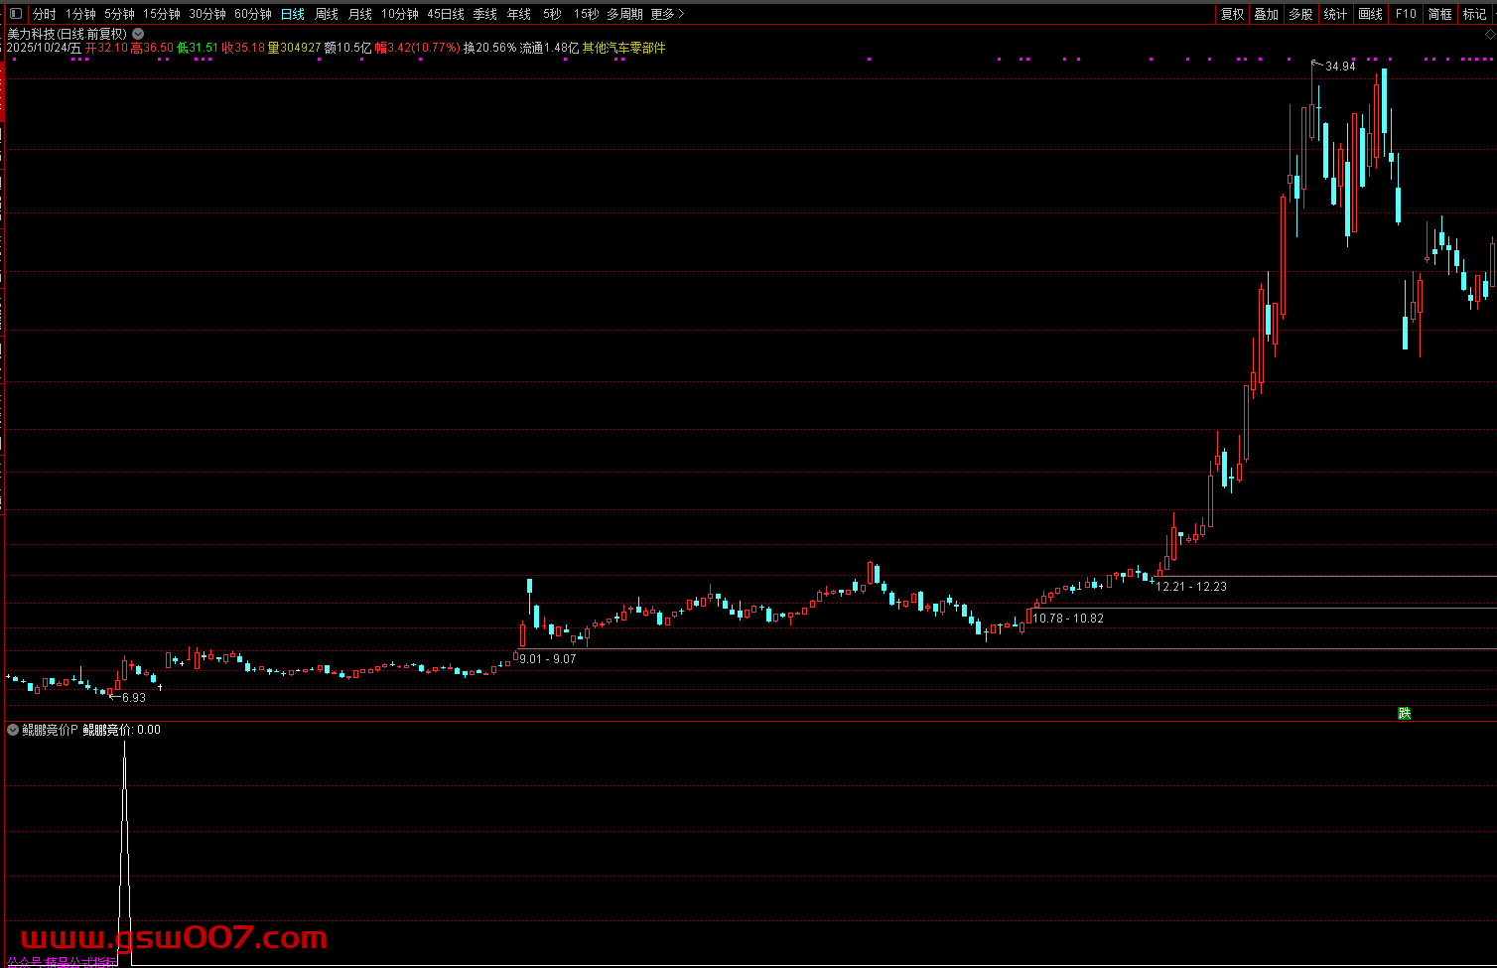Expand the 鲲鹏竞价P indicator dropdown arrow

[13, 730]
